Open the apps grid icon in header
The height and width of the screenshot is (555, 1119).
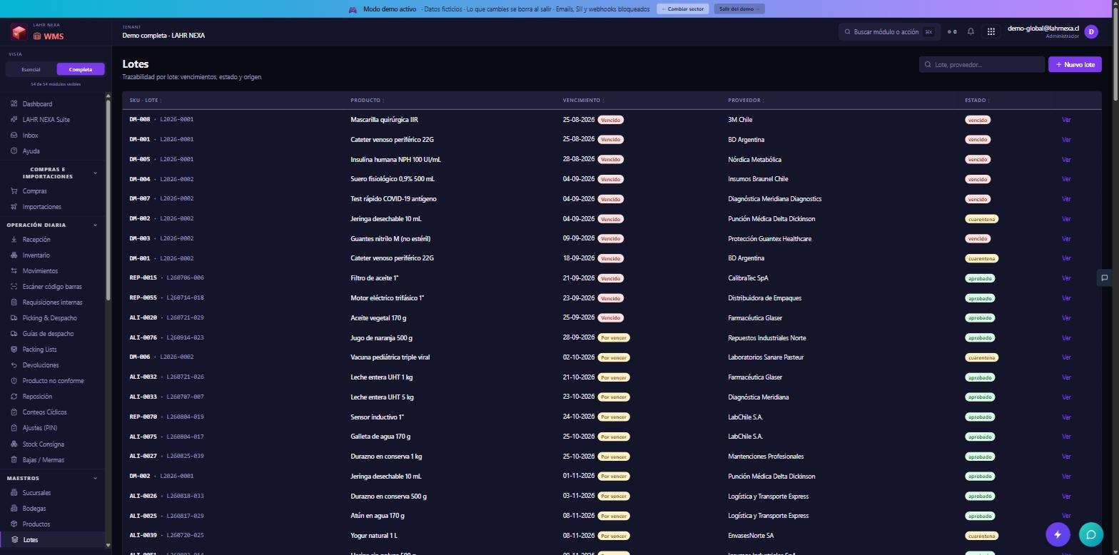pos(991,31)
